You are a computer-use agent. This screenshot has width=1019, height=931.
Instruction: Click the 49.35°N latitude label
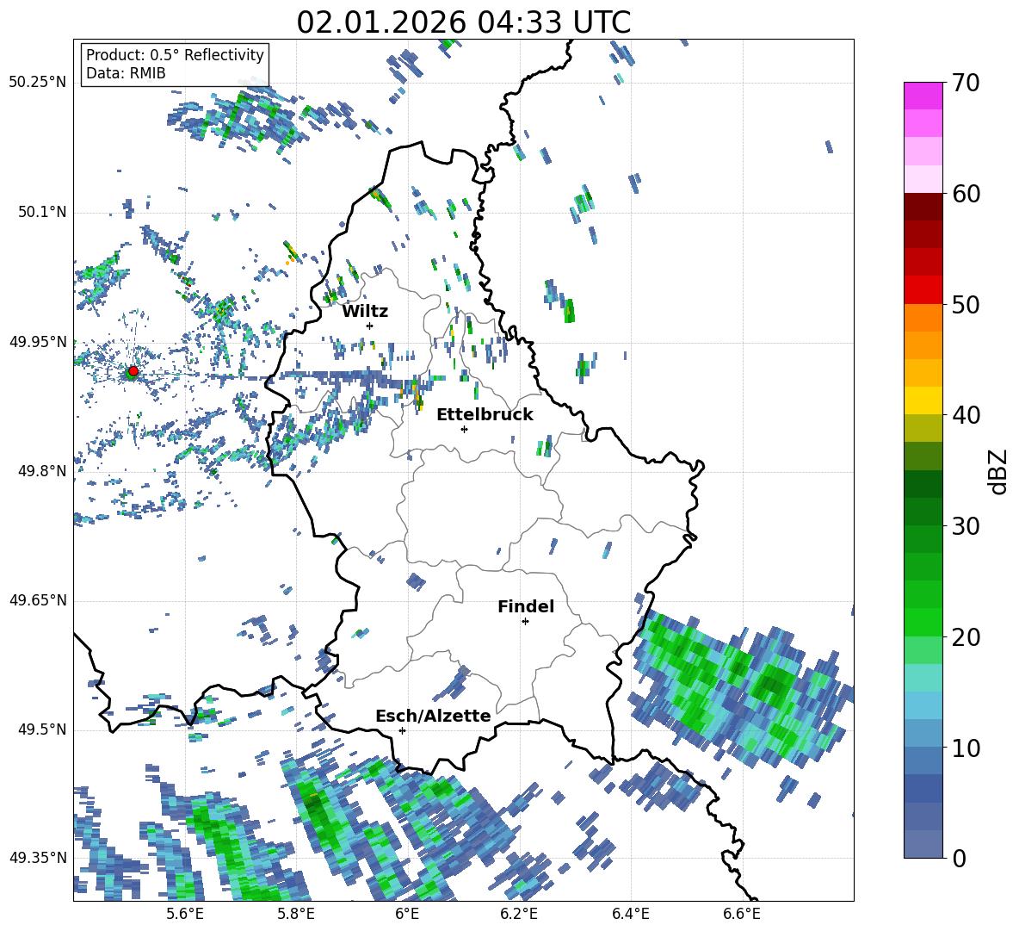38,858
